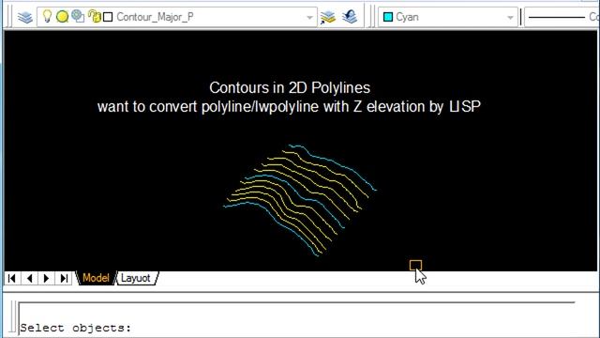Click the Contour_Major_P layer color square

(108, 17)
